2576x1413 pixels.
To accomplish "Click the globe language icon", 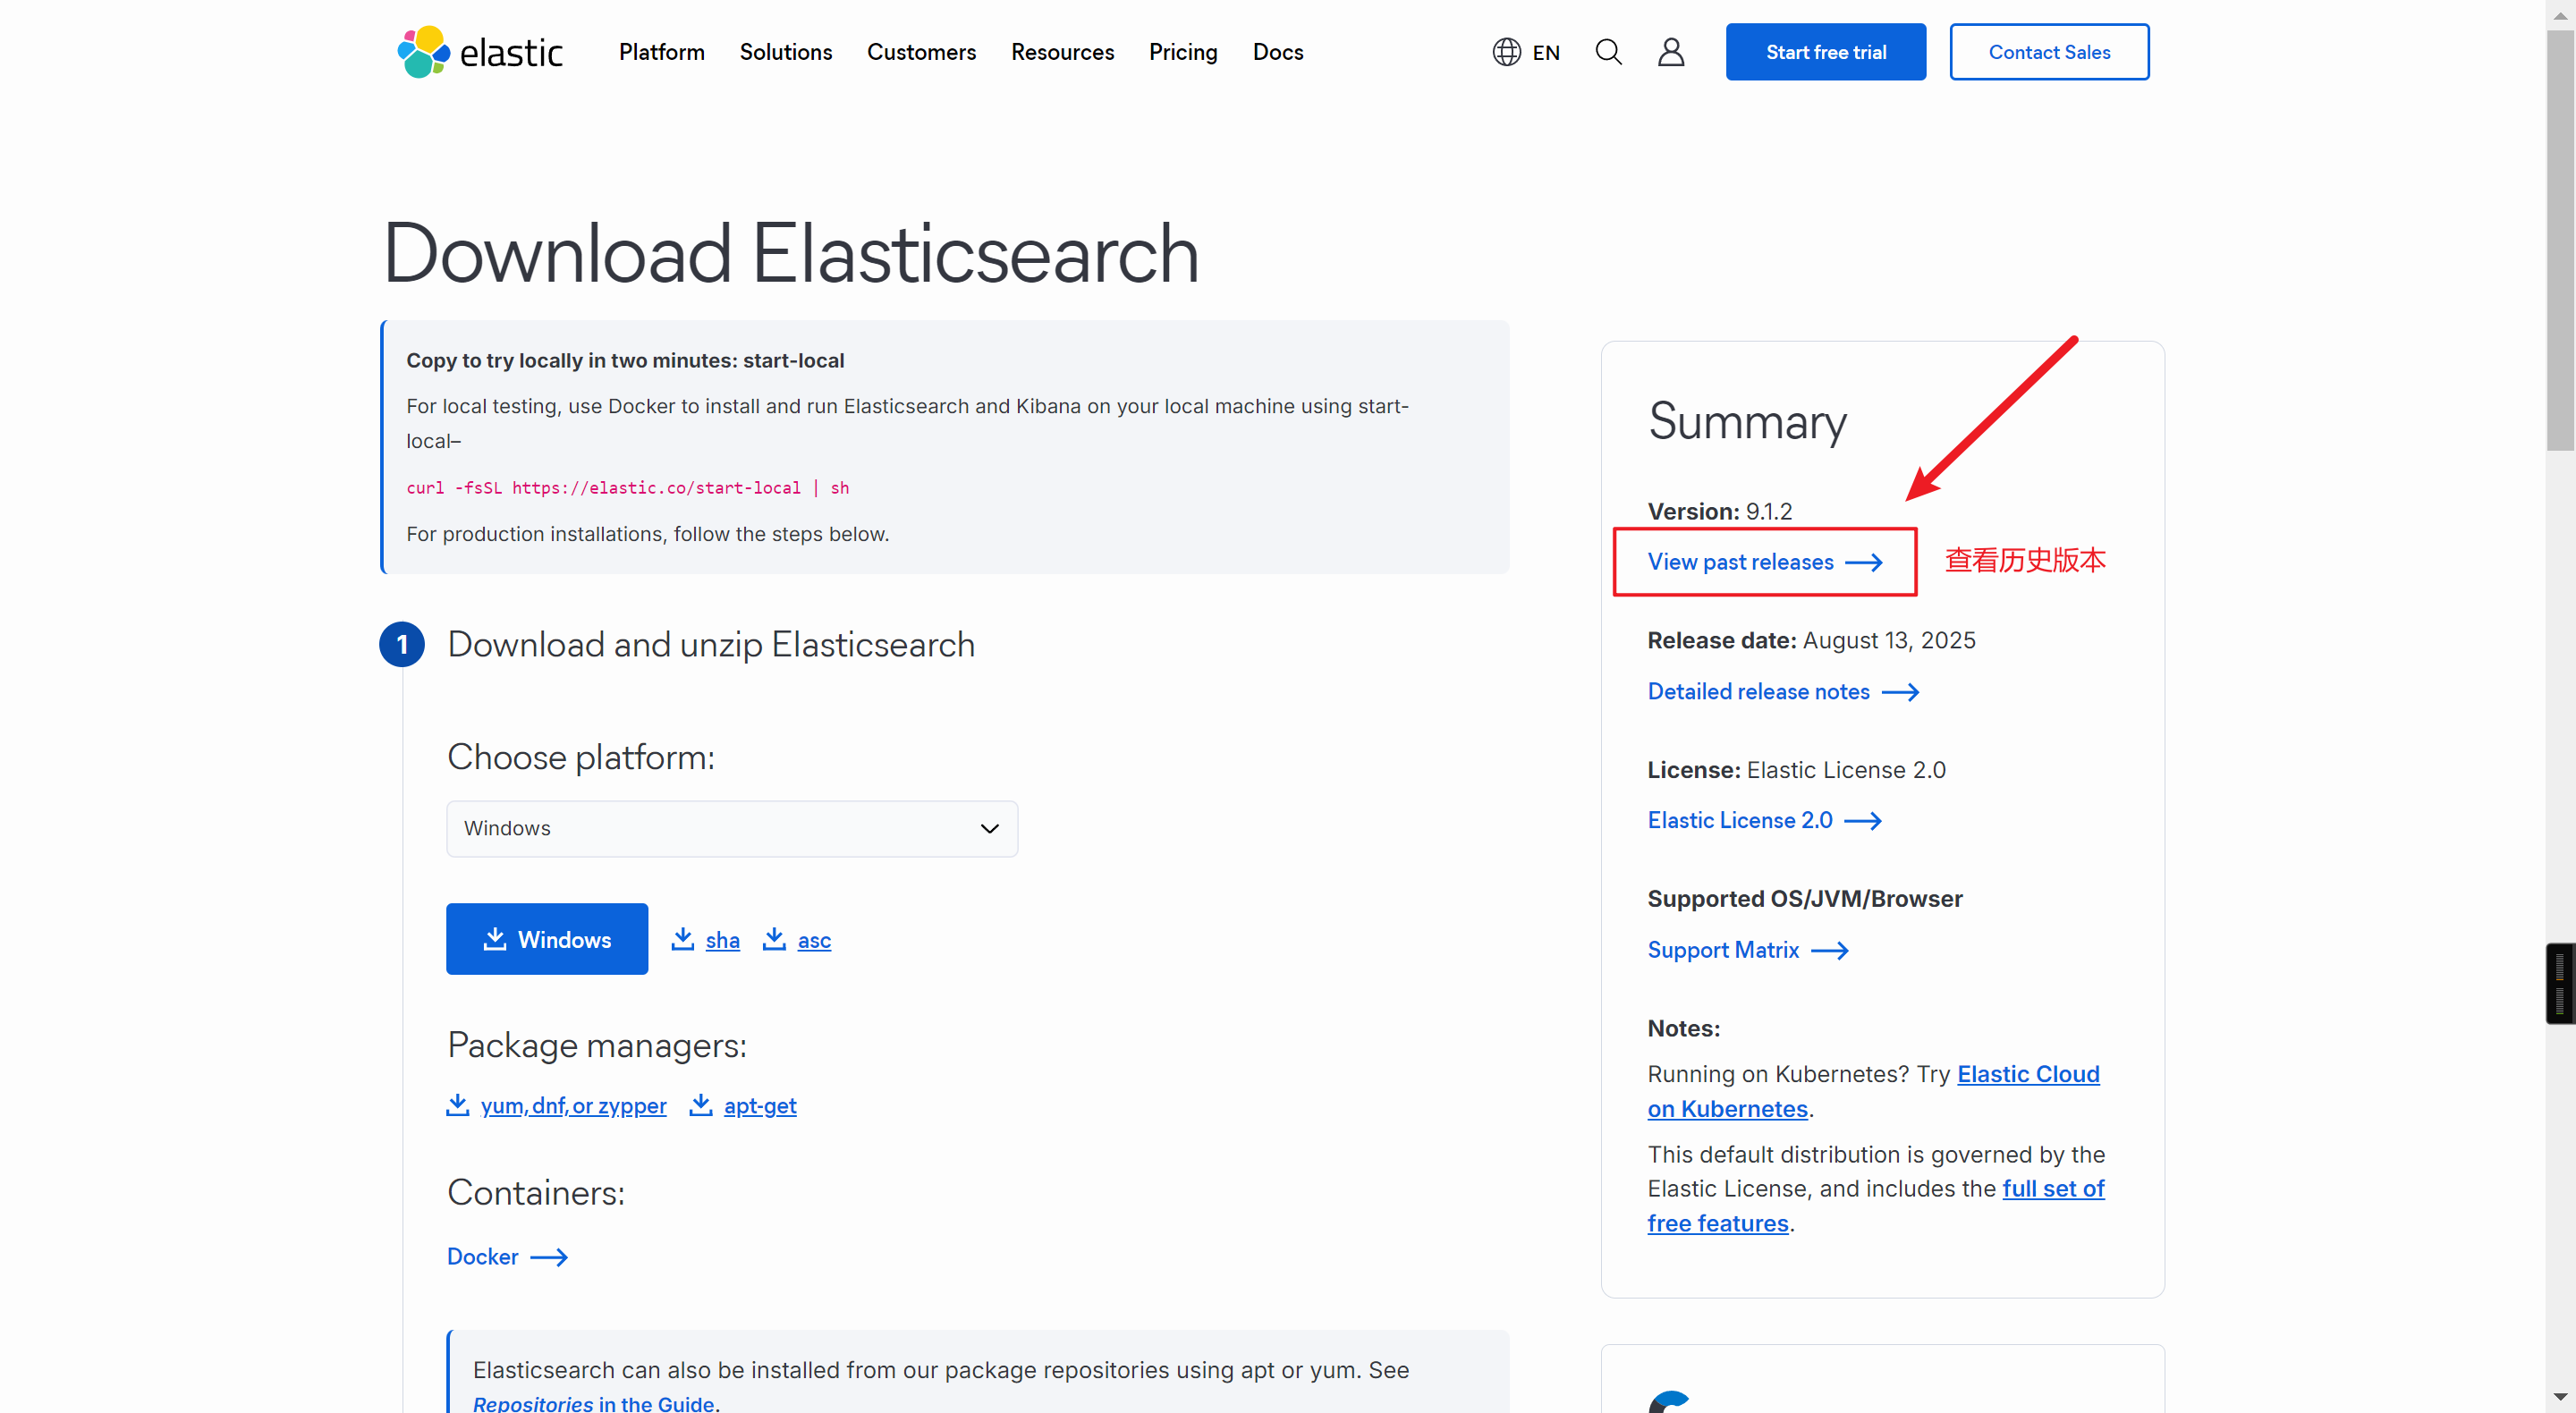I will pyautogui.click(x=1506, y=52).
